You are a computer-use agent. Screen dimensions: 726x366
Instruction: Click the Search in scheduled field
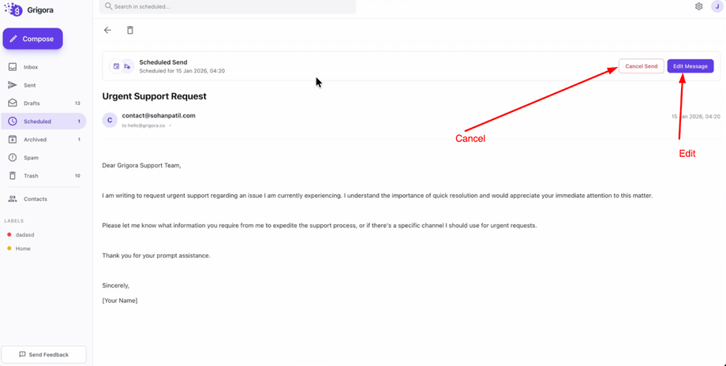coord(227,6)
